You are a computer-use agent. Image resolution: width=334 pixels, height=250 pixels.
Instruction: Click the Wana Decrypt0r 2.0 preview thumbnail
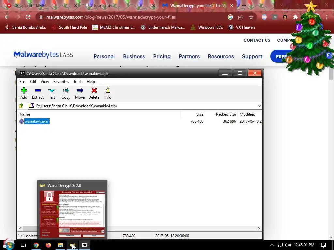(x=72, y=214)
